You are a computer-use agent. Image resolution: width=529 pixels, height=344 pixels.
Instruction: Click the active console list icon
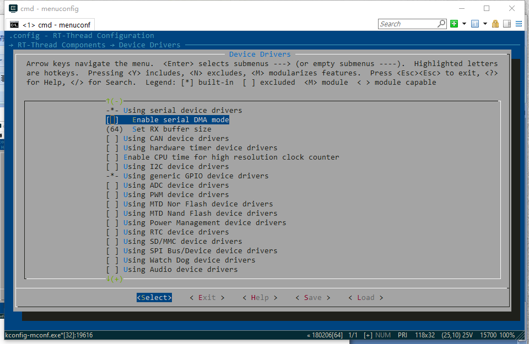tap(475, 24)
